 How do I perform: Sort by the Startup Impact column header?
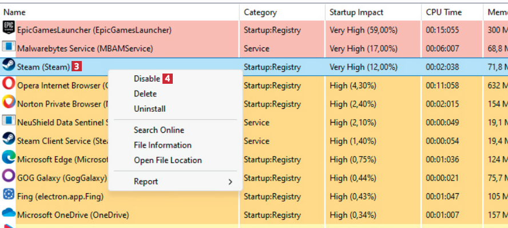pos(356,12)
